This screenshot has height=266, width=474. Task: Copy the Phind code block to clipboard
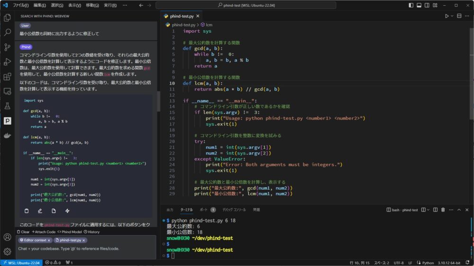coord(27,211)
